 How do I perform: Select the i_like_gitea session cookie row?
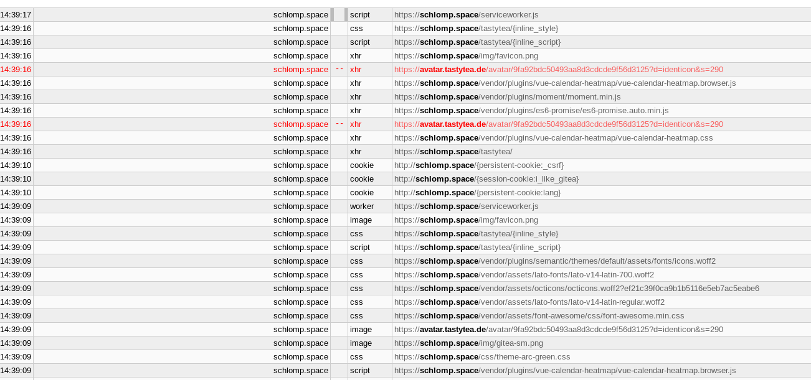click(x=486, y=178)
